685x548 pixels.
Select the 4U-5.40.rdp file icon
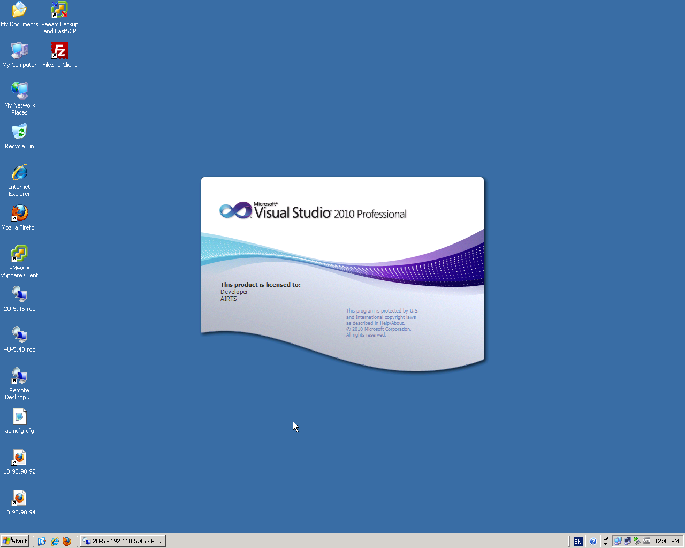pos(19,339)
